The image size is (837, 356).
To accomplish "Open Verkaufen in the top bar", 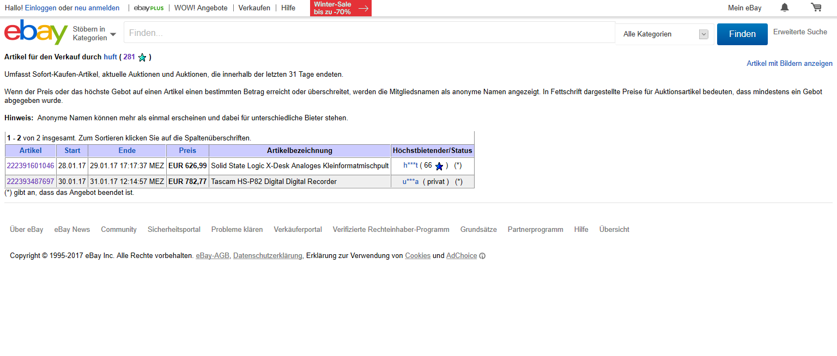I will [x=254, y=8].
